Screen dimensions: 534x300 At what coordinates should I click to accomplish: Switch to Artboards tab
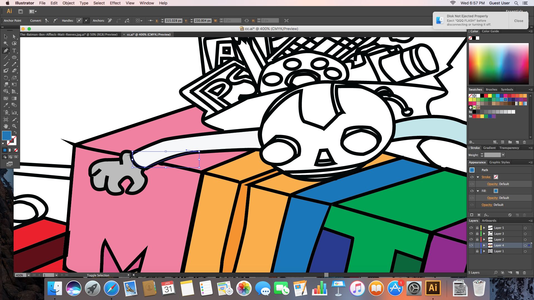click(489, 221)
